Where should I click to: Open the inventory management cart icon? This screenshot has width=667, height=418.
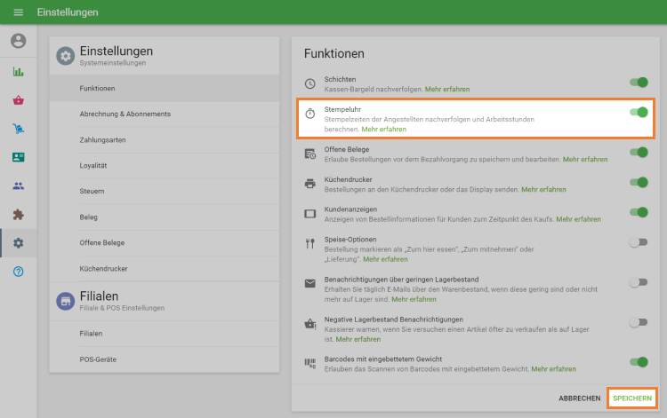coord(18,129)
